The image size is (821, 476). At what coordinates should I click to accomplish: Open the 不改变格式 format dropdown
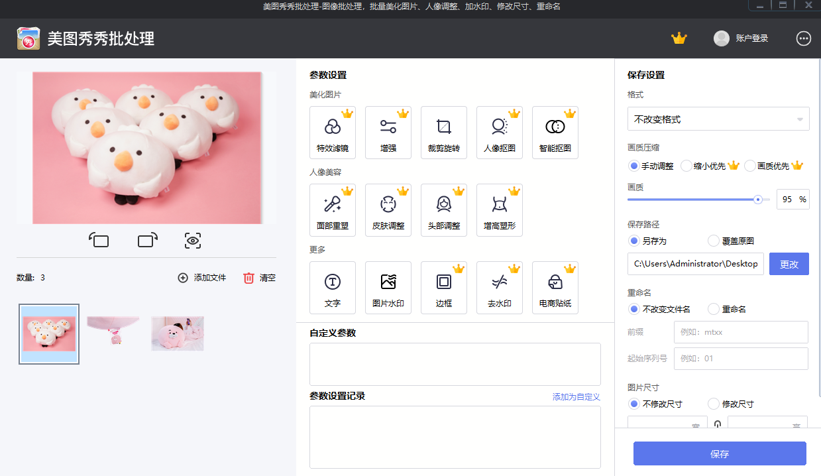(x=718, y=119)
